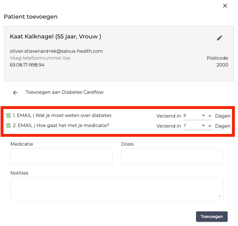Focus the Medicatie input field
This screenshot has height=226, width=238.
click(x=61, y=156)
